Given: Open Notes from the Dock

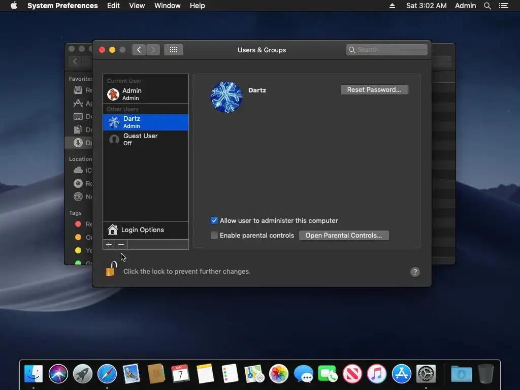Looking at the screenshot, I should (x=205, y=373).
